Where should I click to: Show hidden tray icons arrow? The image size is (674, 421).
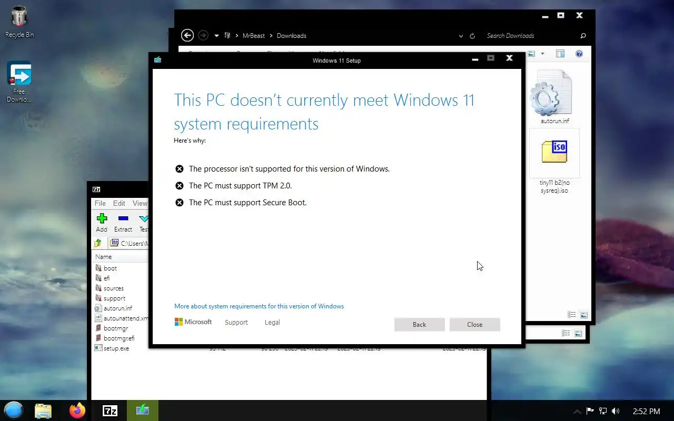577,412
